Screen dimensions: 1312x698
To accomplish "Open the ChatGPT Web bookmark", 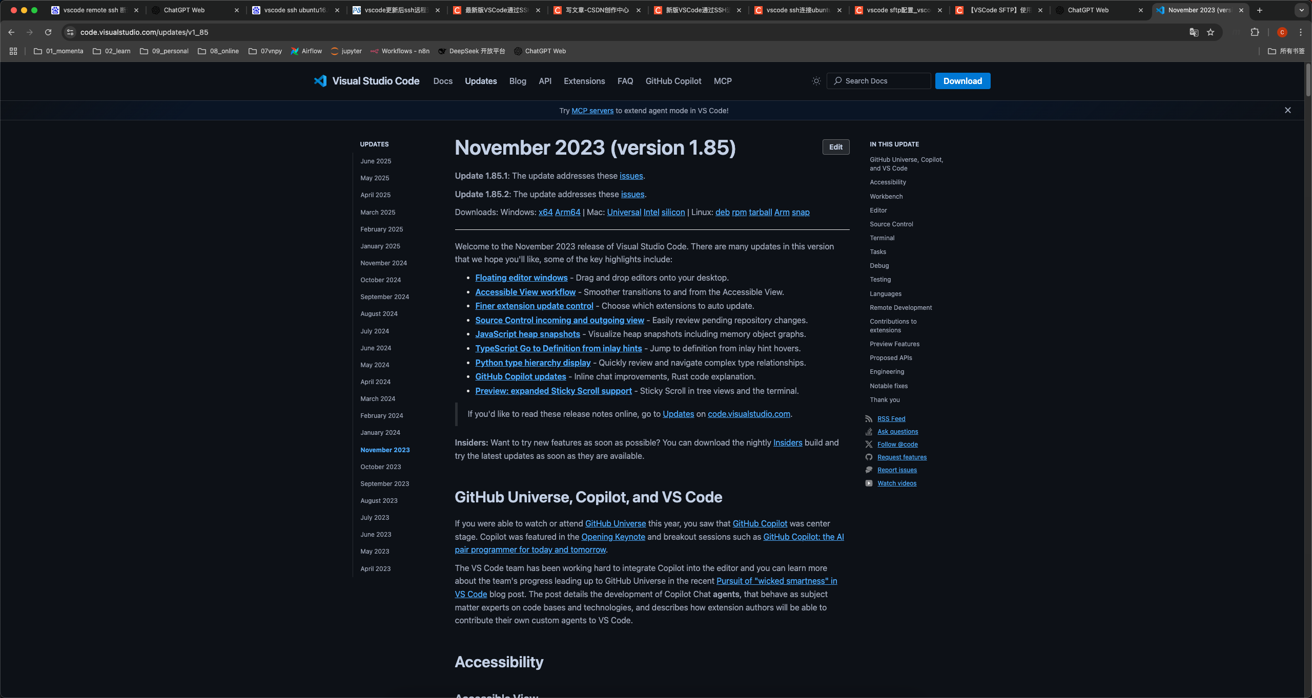I will (540, 51).
